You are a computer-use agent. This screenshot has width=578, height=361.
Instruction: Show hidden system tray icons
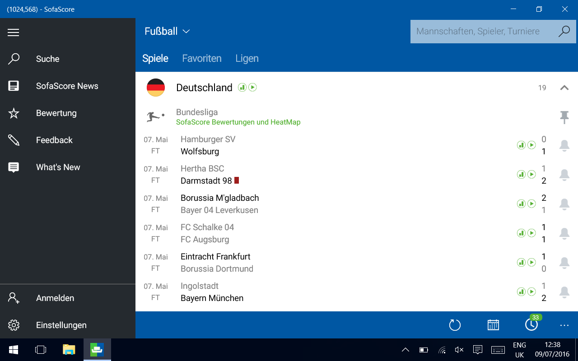click(406, 350)
